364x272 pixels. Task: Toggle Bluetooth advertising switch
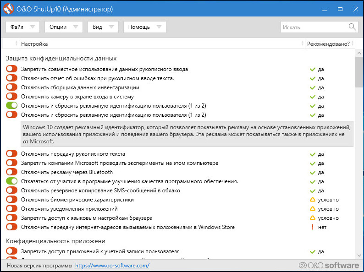(11, 172)
